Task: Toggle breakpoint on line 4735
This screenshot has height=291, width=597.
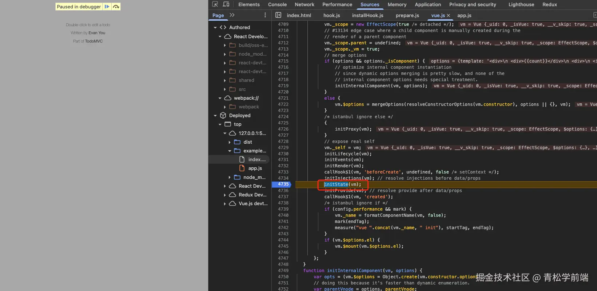Action: pos(283,184)
